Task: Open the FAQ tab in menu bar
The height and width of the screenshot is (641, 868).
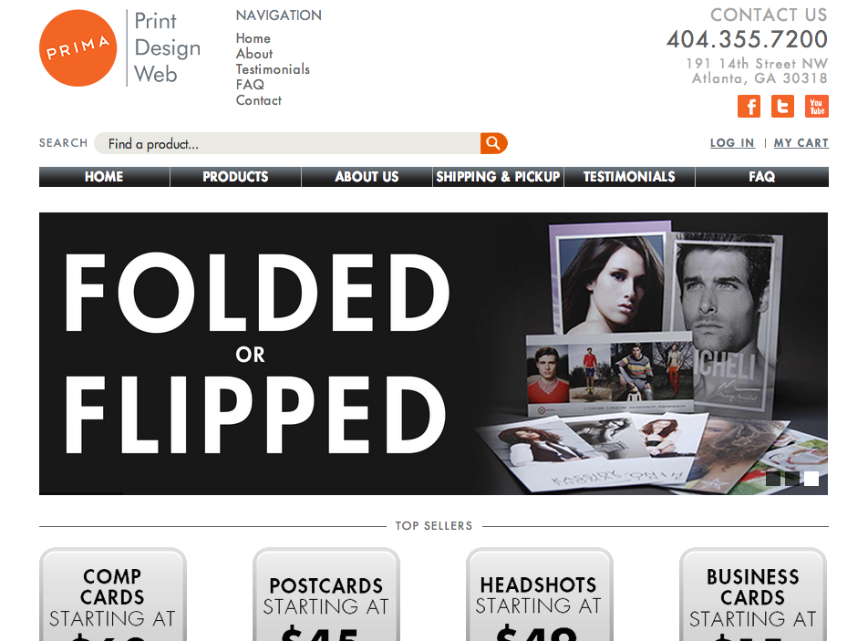Action: (761, 177)
